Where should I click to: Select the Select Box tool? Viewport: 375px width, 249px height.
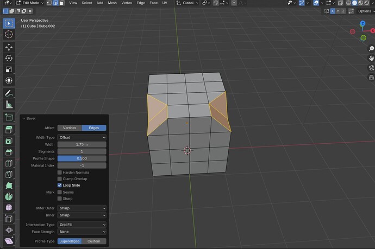click(9, 23)
